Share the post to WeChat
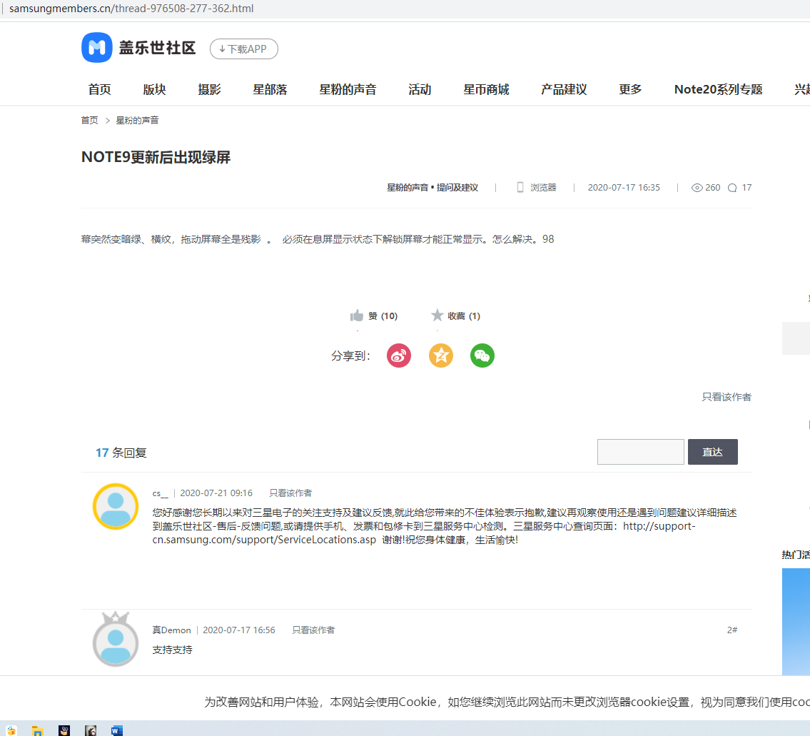 click(x=482, y=356)
